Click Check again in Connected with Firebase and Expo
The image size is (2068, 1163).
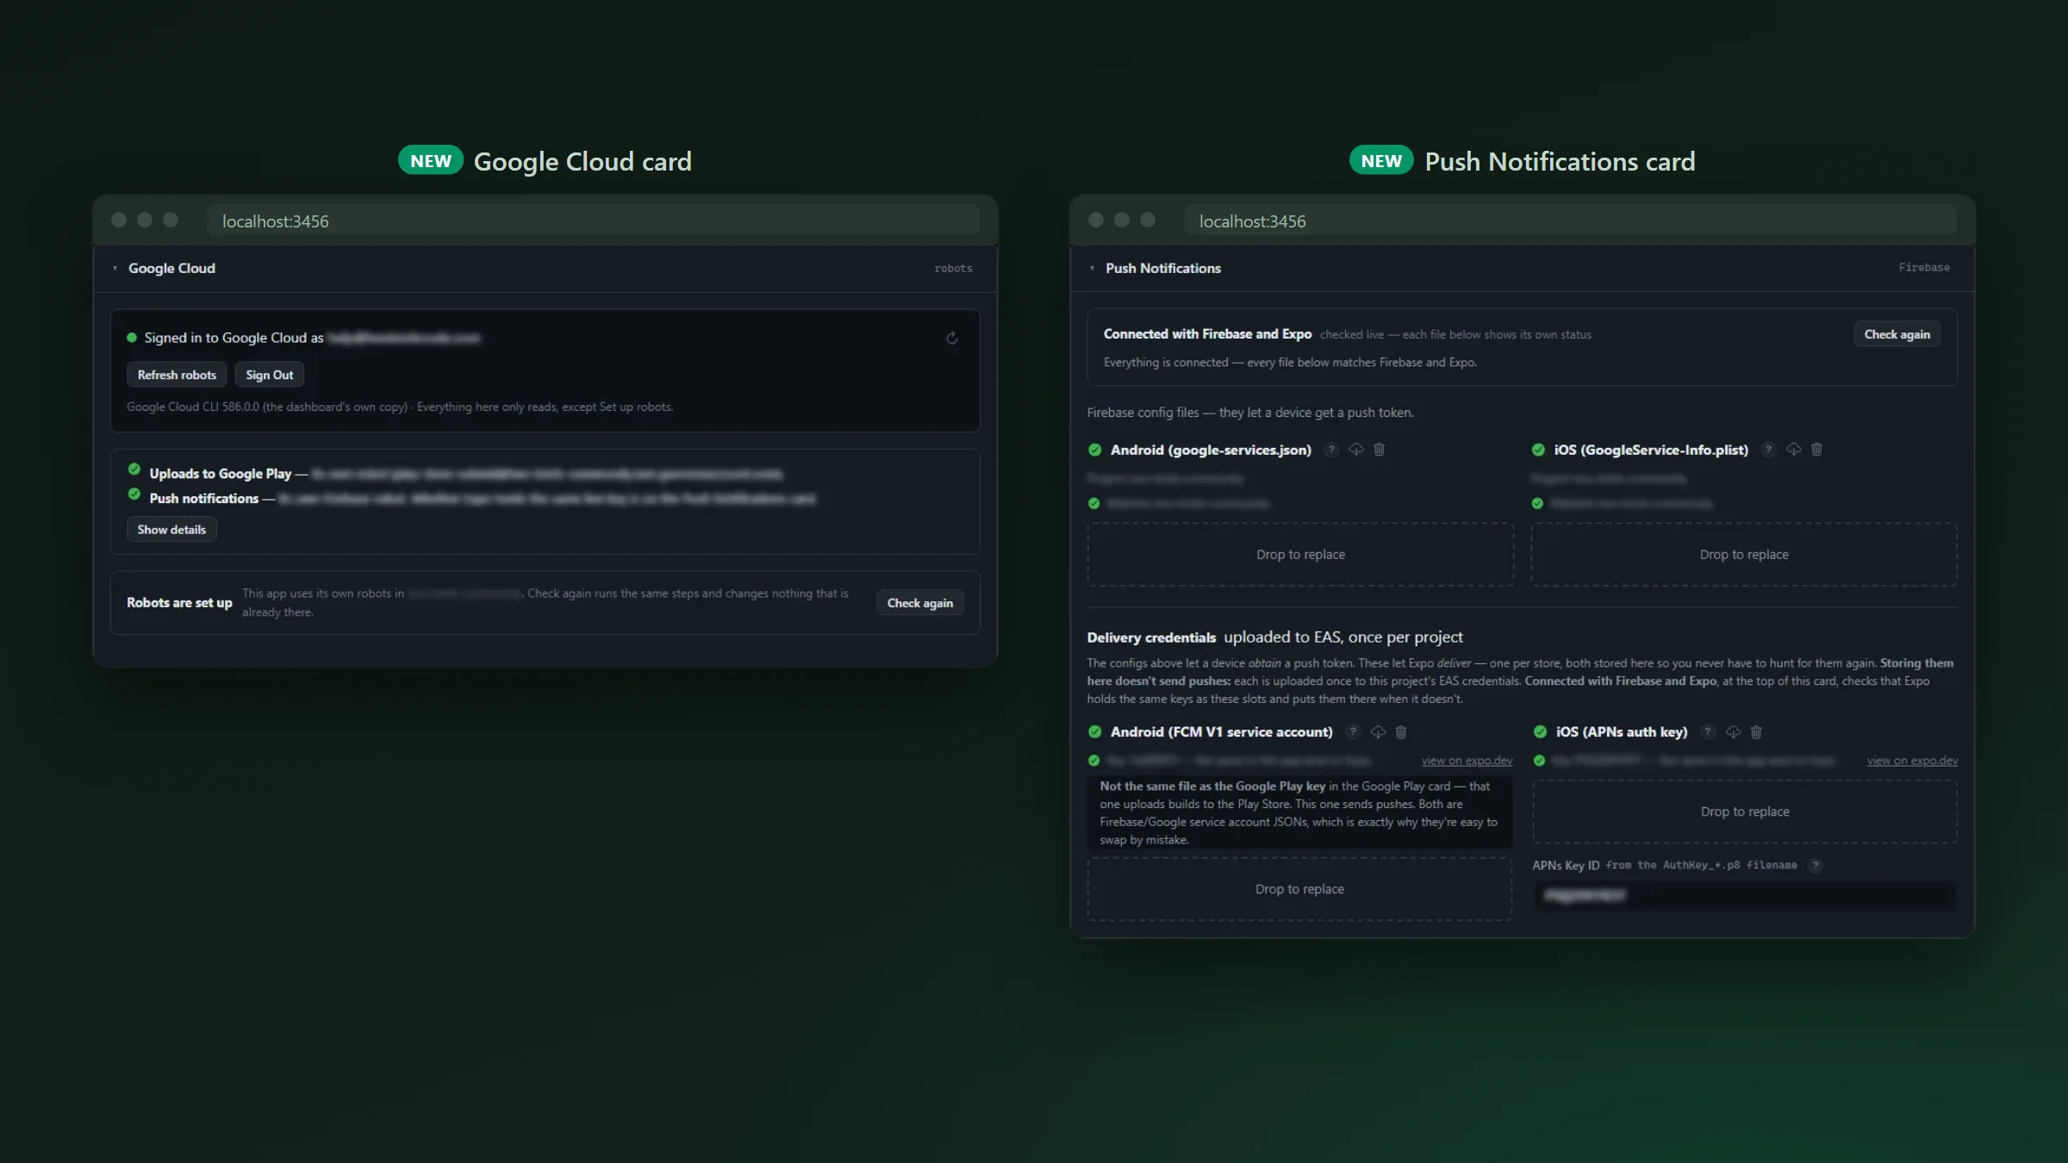(1897, 334)
